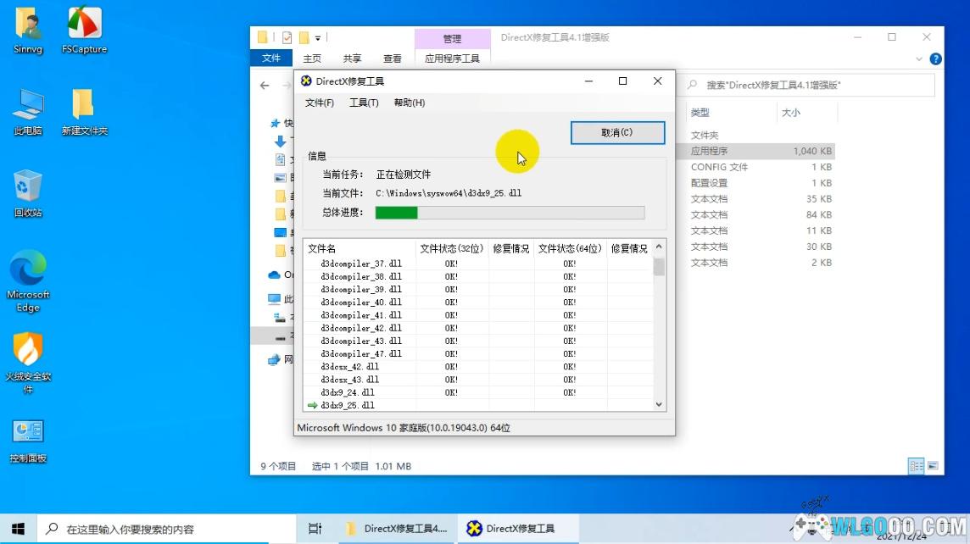
Task: Expand the Explorer ribbon with the chevron
Action: 920,58
